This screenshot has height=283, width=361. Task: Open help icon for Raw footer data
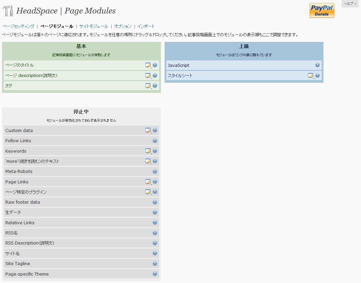pyautogui.click(x=155, y=202)
